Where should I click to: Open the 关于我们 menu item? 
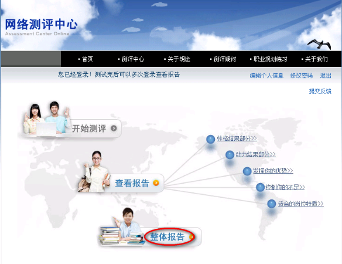pyautogui.click(x=314, y=59)
